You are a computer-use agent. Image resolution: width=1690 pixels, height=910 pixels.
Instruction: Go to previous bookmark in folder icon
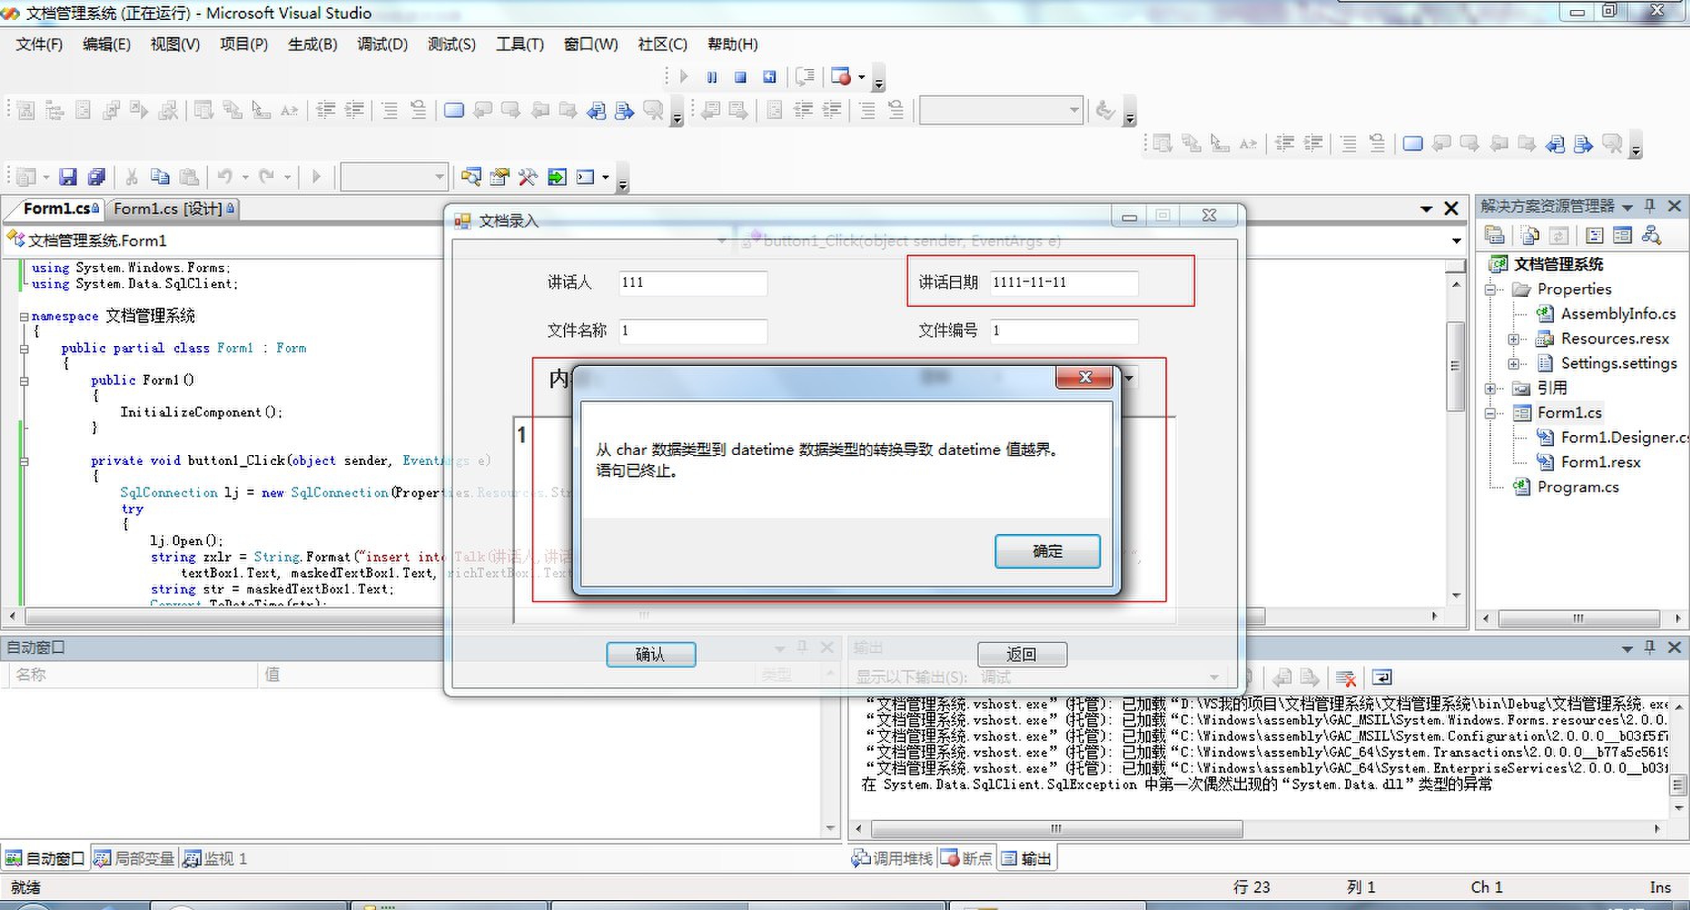(540, 110)
